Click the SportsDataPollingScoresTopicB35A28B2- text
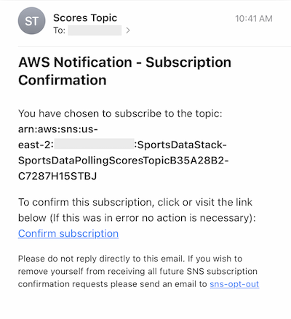Viewport: 291px width, 319px height. point(123,161)
